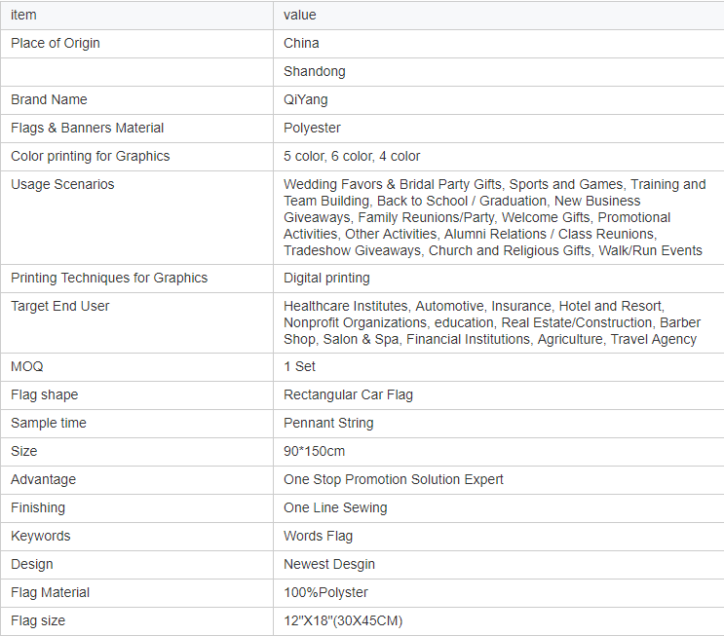The height and width of the screenshot is (636, 724).
Task: Click the 'value' column header cell
Action: [300, 15]
